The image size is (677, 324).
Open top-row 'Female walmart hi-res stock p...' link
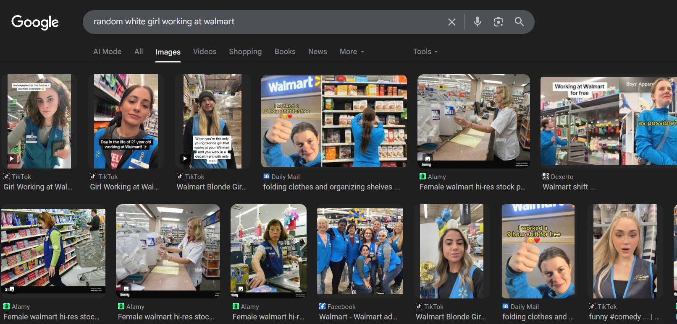[472, 187]
